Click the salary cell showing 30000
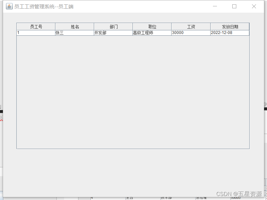The image size is (267, 200). coord(190,33)
